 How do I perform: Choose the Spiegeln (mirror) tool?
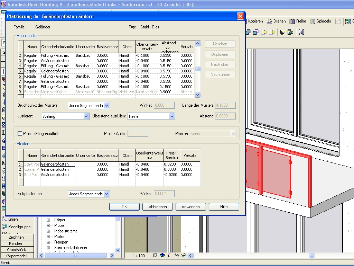pyautogui.click(x=320, y=21)
